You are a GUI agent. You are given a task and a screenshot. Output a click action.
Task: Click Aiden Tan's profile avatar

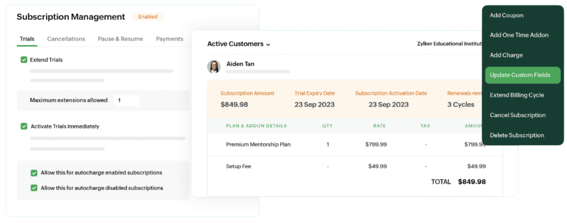214,67
